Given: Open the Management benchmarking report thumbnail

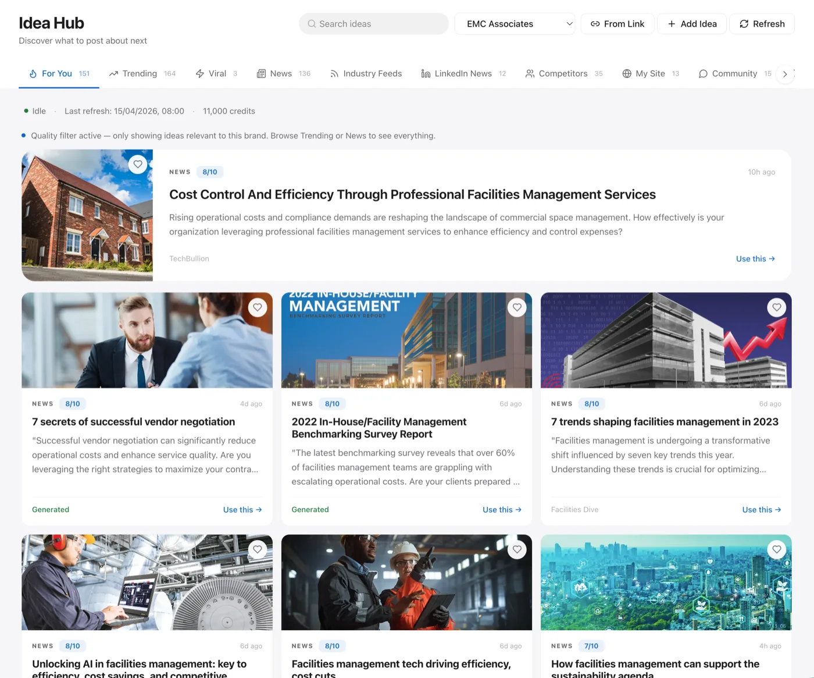Looking at the screenshot, I should click(406, 340).
